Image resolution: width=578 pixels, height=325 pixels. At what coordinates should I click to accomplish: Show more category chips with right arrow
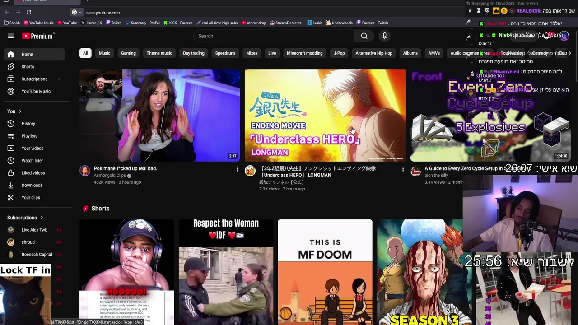[569, 53]
